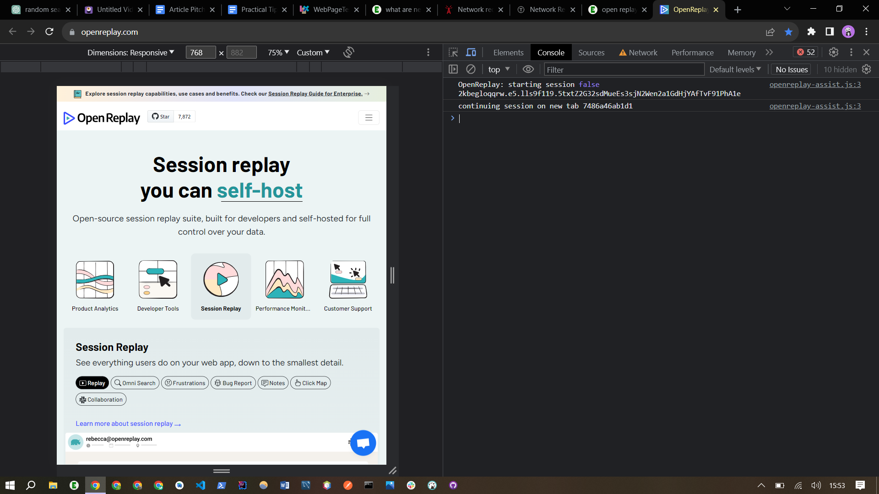Select the Collaboration pill chip
879x494 pixels.
point(101,399)
